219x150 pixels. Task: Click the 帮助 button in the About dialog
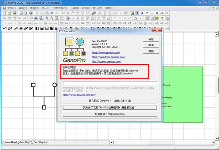pos(151,51)
